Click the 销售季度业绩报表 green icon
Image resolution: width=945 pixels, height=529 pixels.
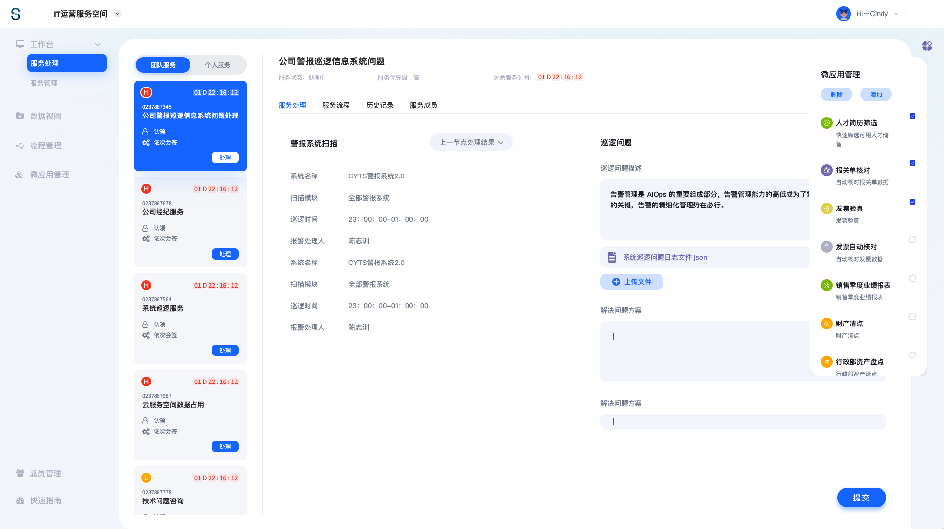click(826, 285)
